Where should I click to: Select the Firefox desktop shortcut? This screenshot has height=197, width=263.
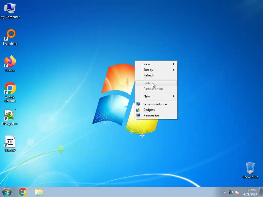coord(10,64)
